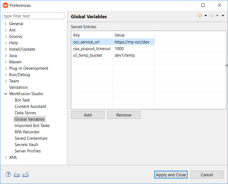Select the Validation preference page
The image size is (228, 184).
pyautogui.click(x=18, y=87)
